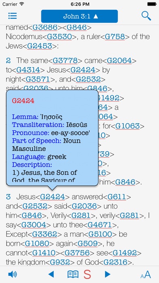Open G3004 link after say
Screen dimensions: 159x283
point(34,225)
